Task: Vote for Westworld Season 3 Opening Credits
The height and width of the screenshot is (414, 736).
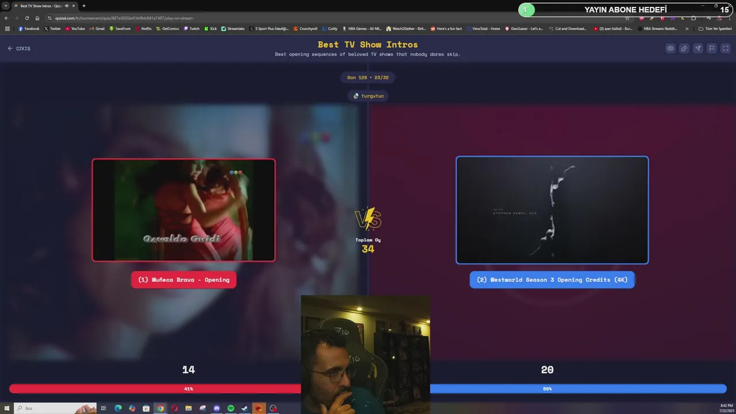Action: (552, 279)
